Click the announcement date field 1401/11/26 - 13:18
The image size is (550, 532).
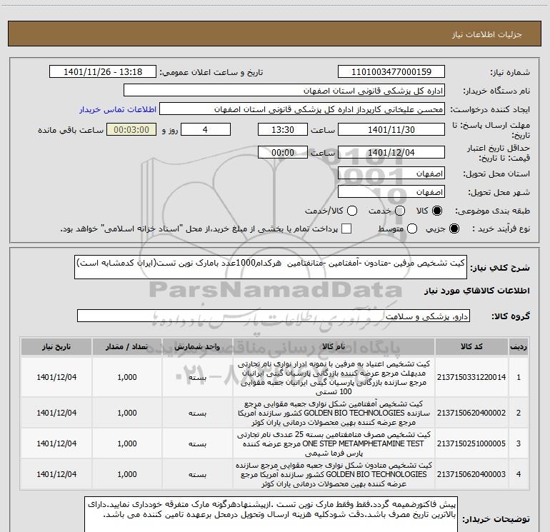103,71
